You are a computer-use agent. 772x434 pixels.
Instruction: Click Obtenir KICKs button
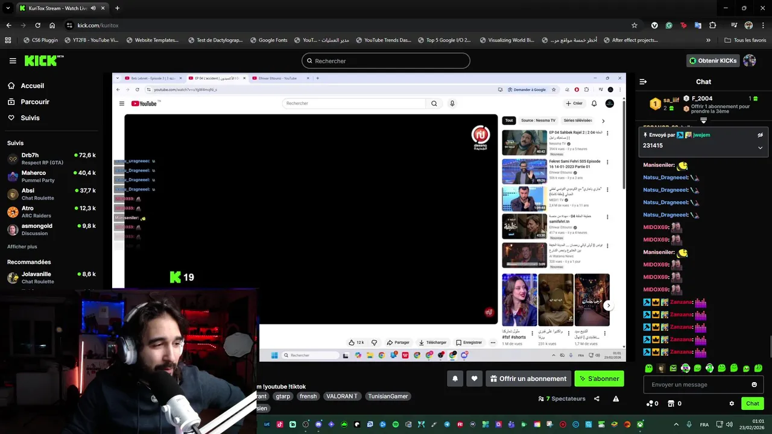[x=713, y=61]
